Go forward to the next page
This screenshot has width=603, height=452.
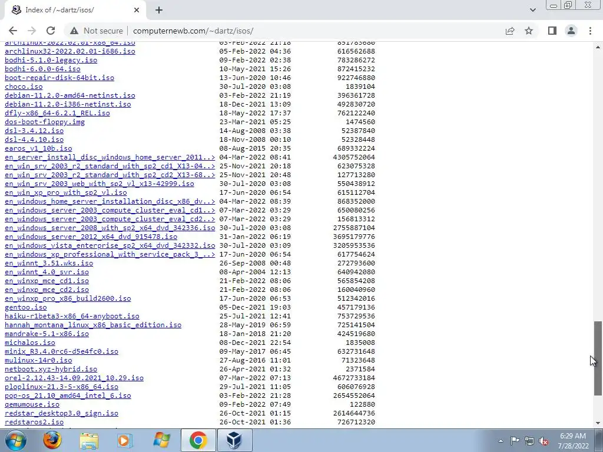32,31
